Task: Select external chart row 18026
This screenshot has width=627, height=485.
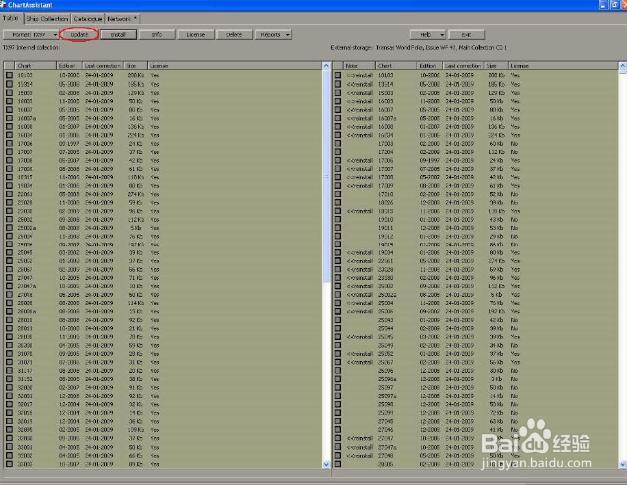Action: point(475,202)
